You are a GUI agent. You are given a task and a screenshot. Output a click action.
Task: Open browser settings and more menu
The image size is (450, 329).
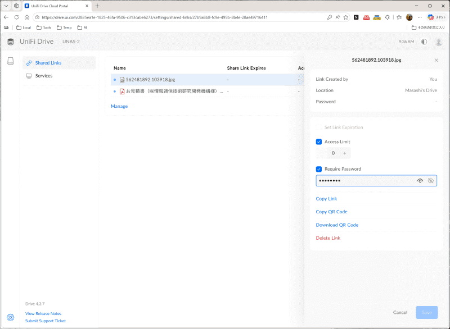420,17
